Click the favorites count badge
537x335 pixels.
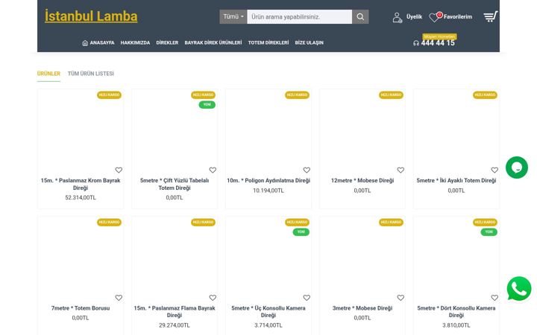(439, 15)
